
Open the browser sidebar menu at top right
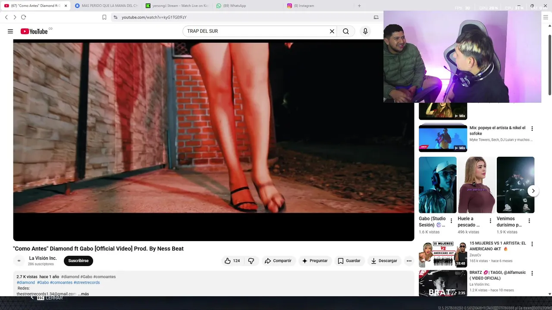pyautogui.click(x=546, y=17)
